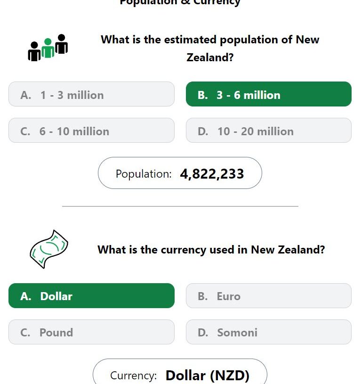Choose option C. 6 - 10 million
Viewport: 361px width, 384px height.
point(91,131)
